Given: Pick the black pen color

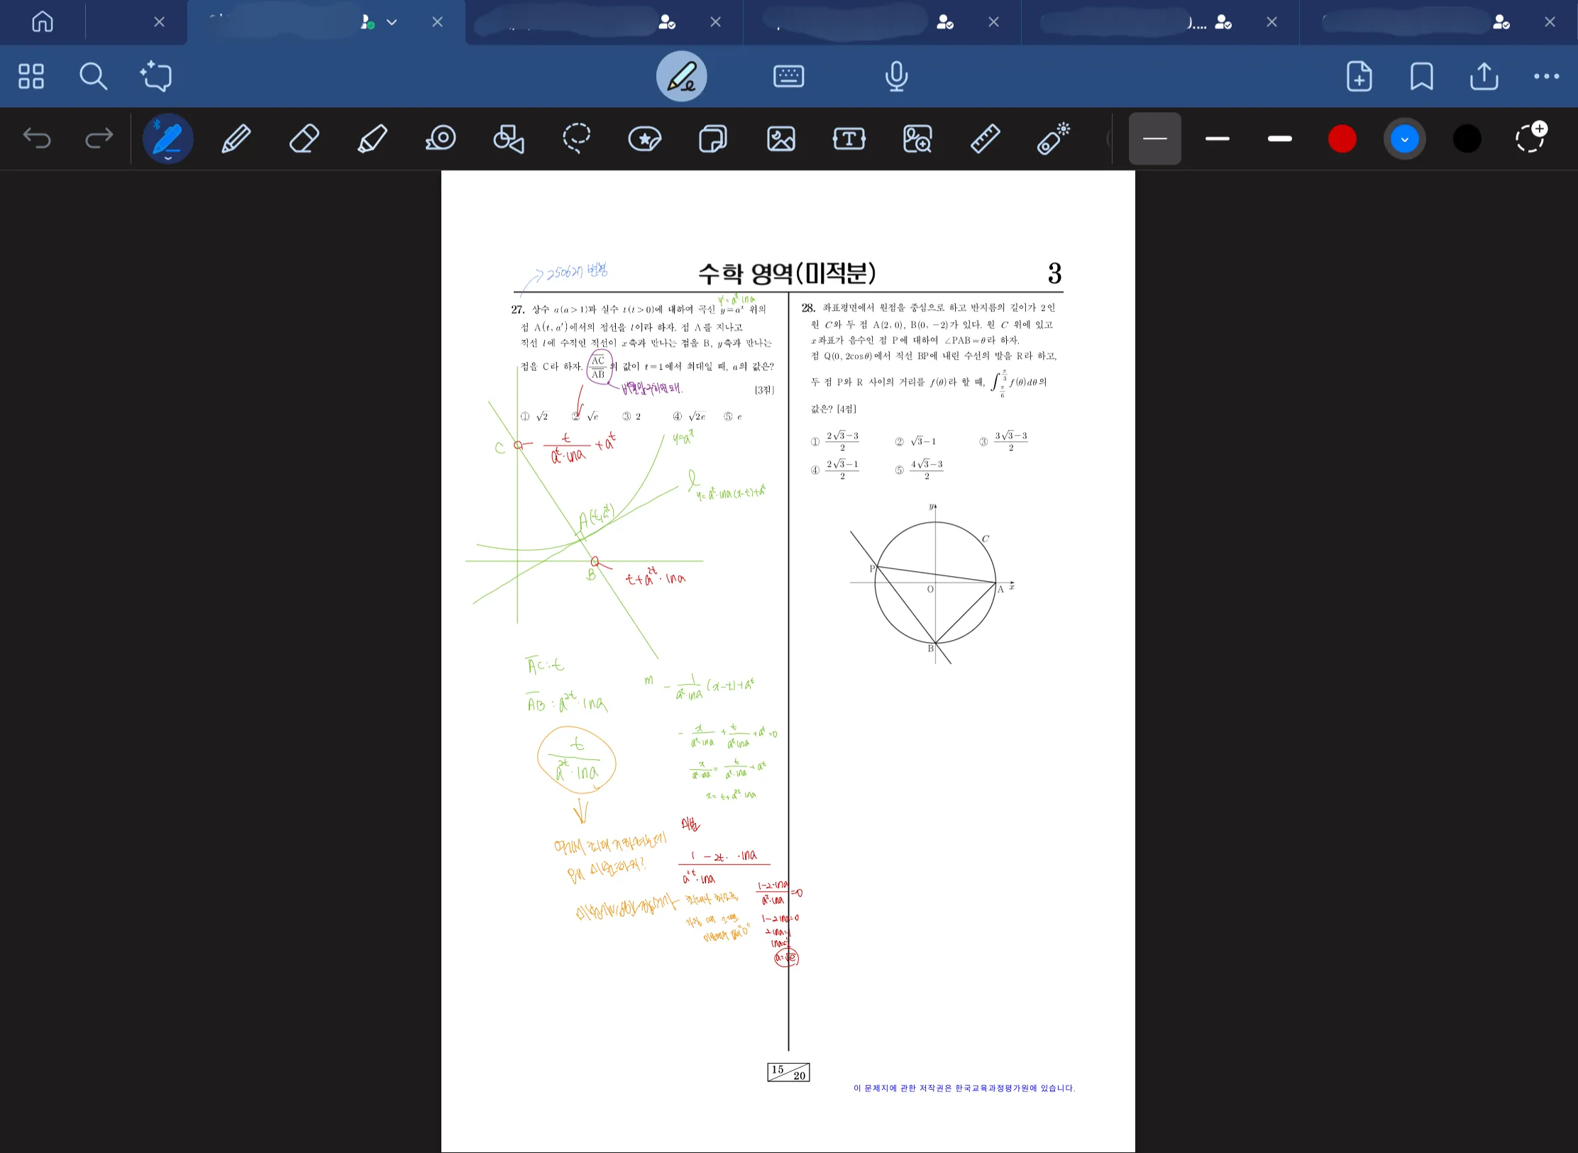Looking at the screenshot, I should 1467,138.
